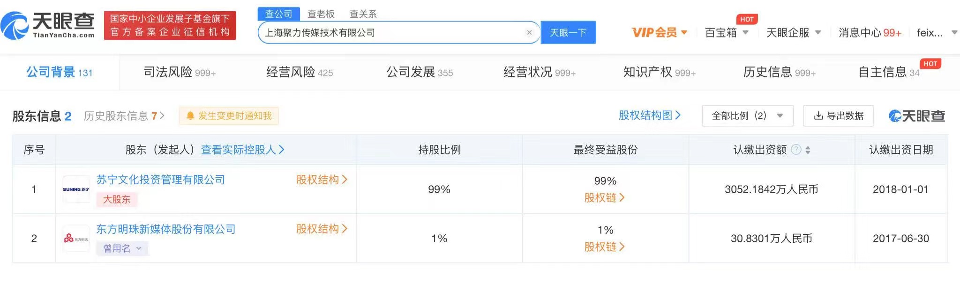The image size is (960, 282).
Task: Click the bell notify-on-change icon
Action: [190, 116]
